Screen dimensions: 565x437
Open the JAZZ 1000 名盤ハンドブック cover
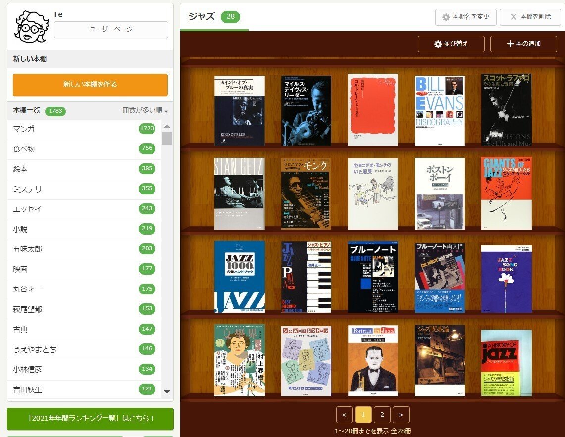tap(239, 277)
